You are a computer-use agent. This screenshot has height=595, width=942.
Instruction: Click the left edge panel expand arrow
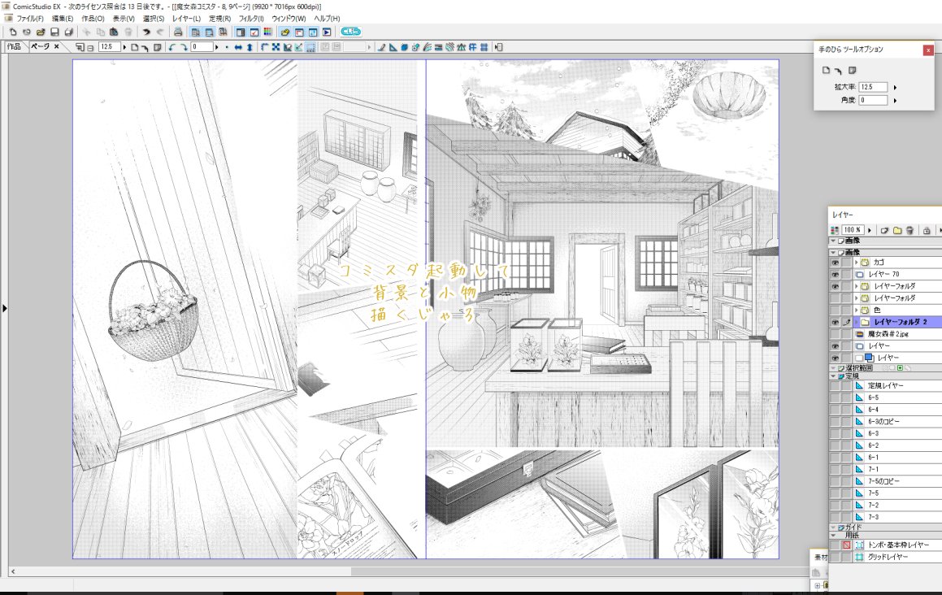5,308
